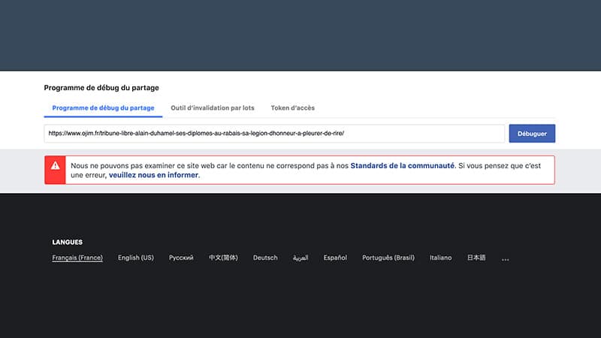Follow the 'veuillez nous en informer' link

pyautogui.click(x=154, y=175)
